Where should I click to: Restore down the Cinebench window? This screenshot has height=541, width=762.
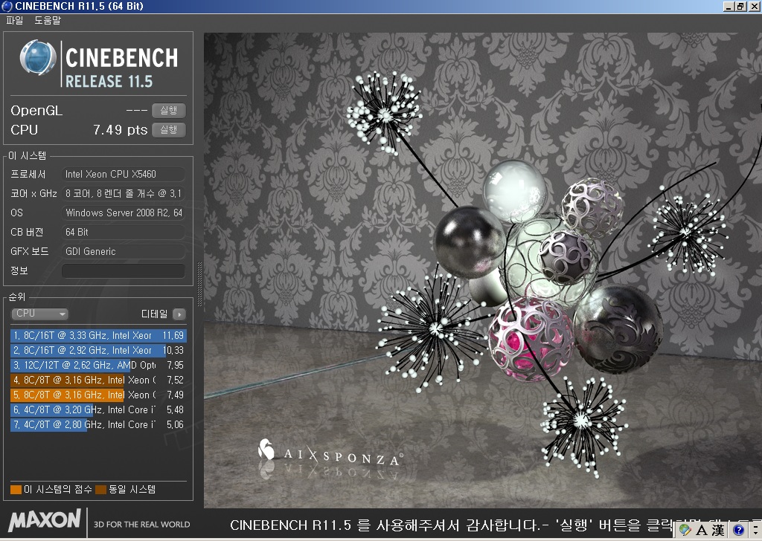click(740, 6)
